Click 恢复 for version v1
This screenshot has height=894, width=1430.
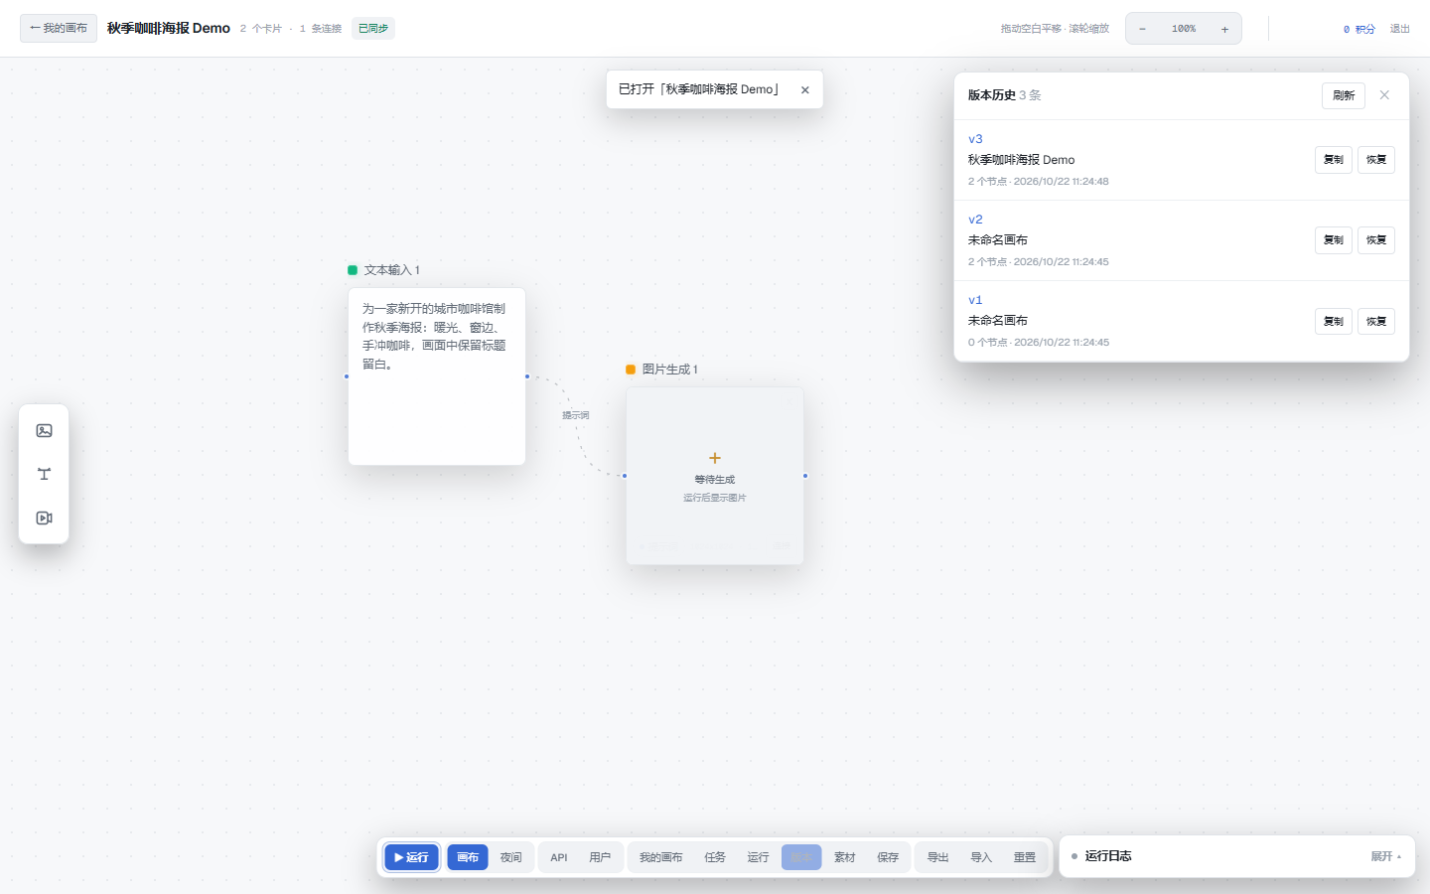click(x=1376, y=321)
